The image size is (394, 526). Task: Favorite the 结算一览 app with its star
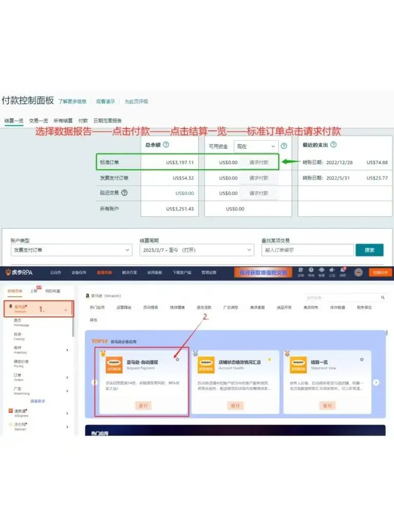[362, 360]
